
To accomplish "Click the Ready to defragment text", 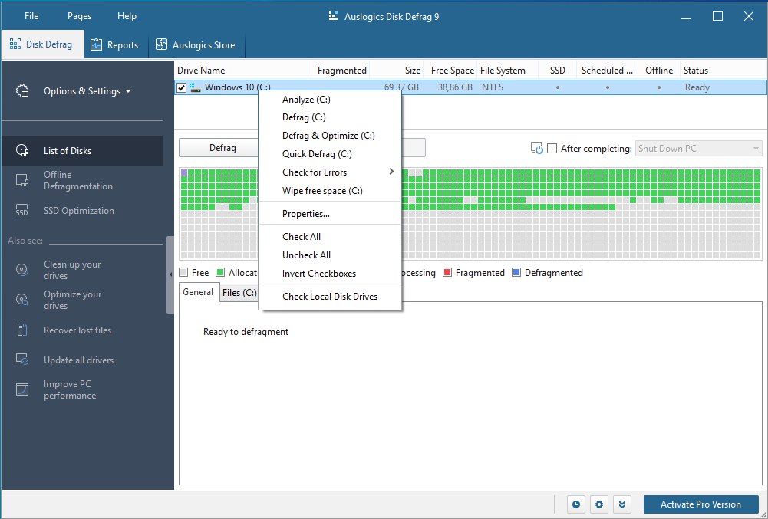I will tap(246, 332).
